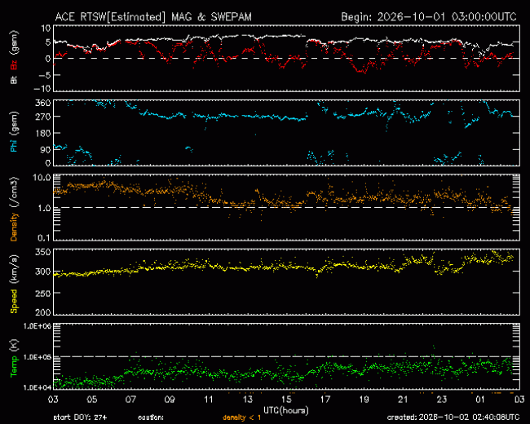Click the '200' speed axis value
This screenshot has height=424, width=530.
click(x=42, y=311)
